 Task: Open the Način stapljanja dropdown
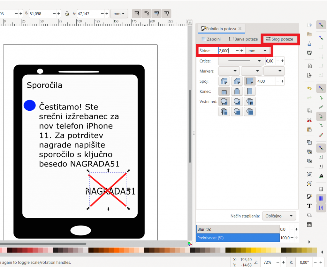[279, 216]
